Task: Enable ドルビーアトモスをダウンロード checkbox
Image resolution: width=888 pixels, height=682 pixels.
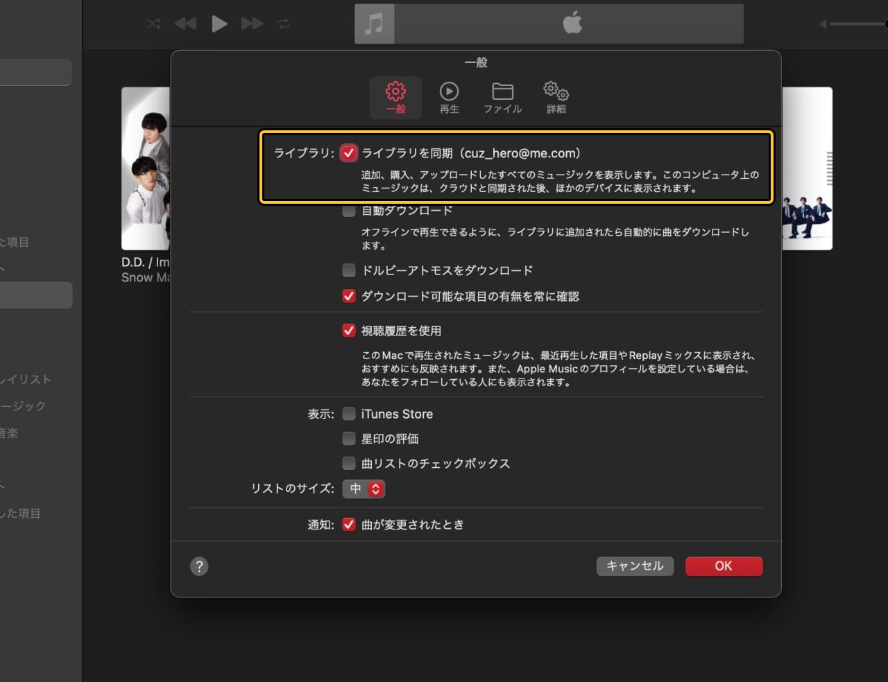Action: point(349,270)
